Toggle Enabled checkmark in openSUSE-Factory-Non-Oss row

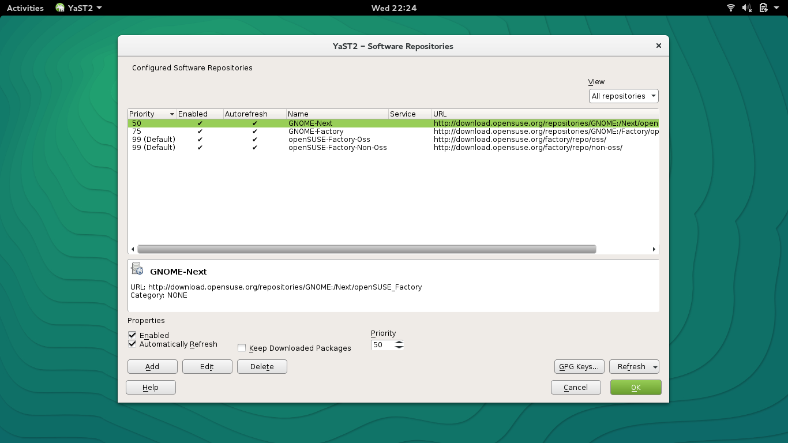pos(200,148)
